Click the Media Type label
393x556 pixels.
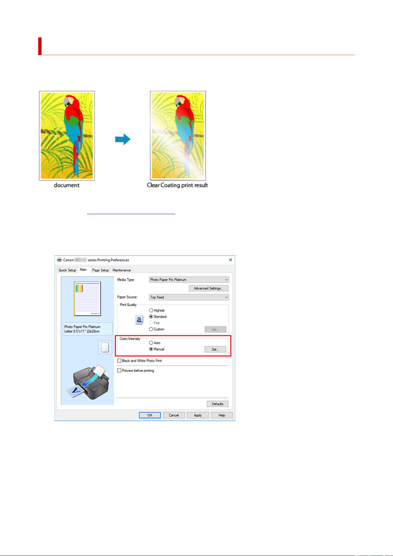(126, 280)
